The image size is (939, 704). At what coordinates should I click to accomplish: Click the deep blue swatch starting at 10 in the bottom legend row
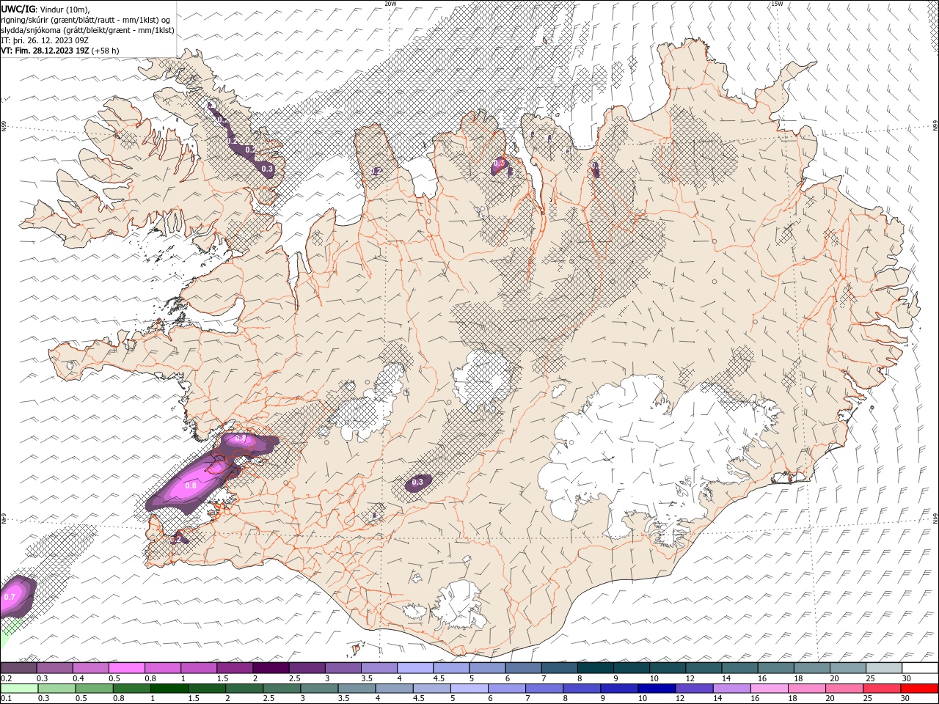[656, 689]
